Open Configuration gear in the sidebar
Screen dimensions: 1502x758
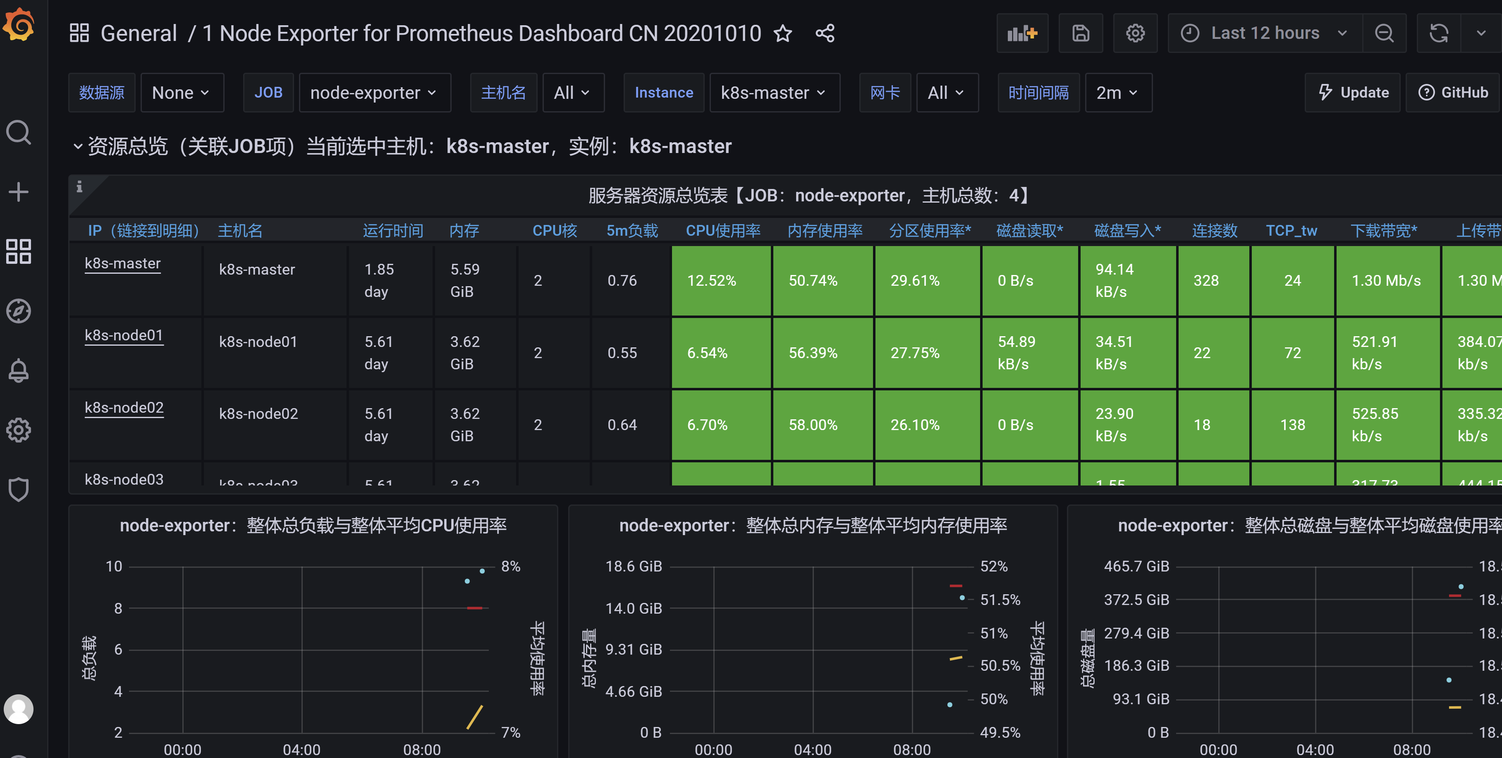click(x=19, y=430)
